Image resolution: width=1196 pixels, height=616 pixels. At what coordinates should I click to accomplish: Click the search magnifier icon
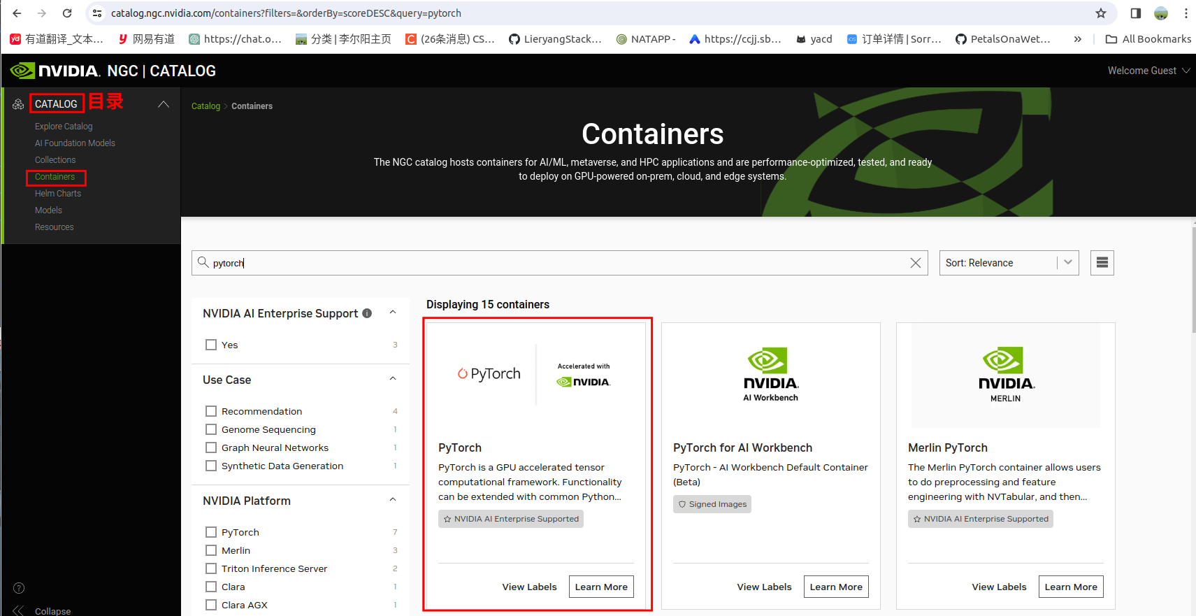pos(203,262)
